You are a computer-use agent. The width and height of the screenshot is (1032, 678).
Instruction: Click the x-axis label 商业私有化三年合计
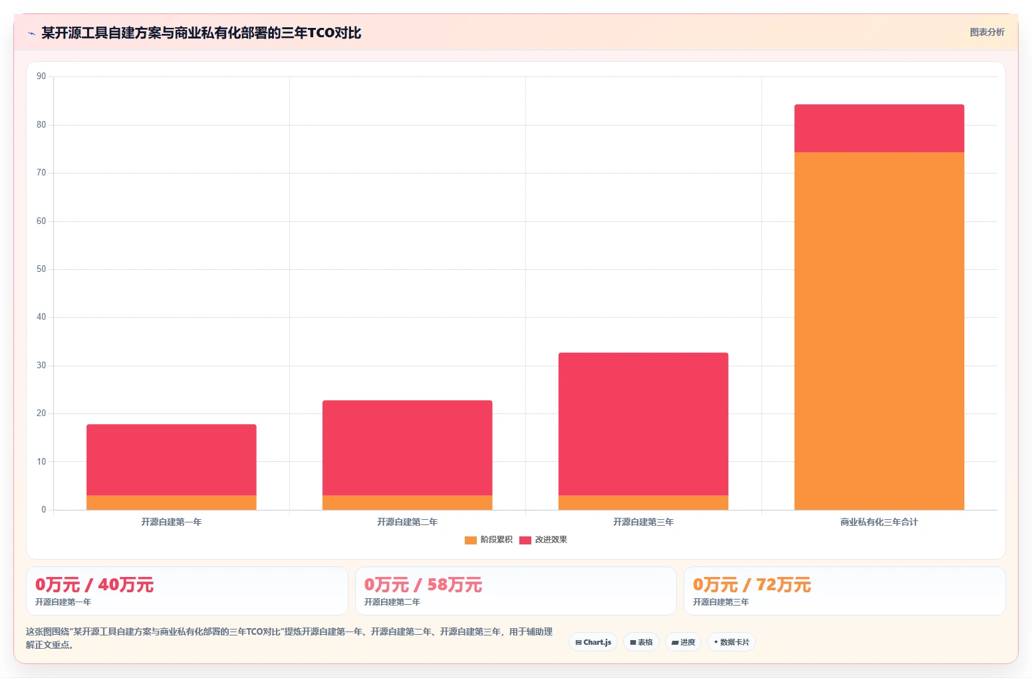pos(879,522)
